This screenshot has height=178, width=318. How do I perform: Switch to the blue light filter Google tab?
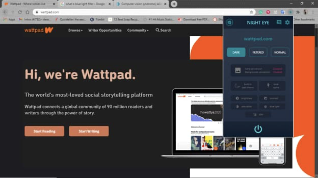85,4
